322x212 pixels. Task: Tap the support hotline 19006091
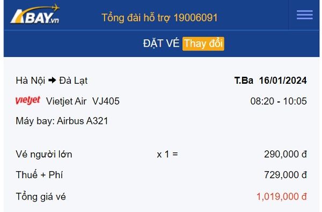click(195, 18)
